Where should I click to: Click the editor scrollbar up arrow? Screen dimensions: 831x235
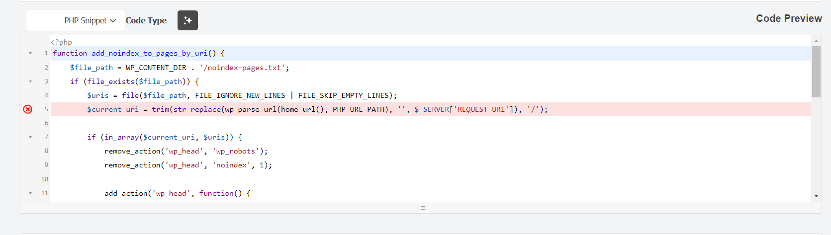click(816, 41)
